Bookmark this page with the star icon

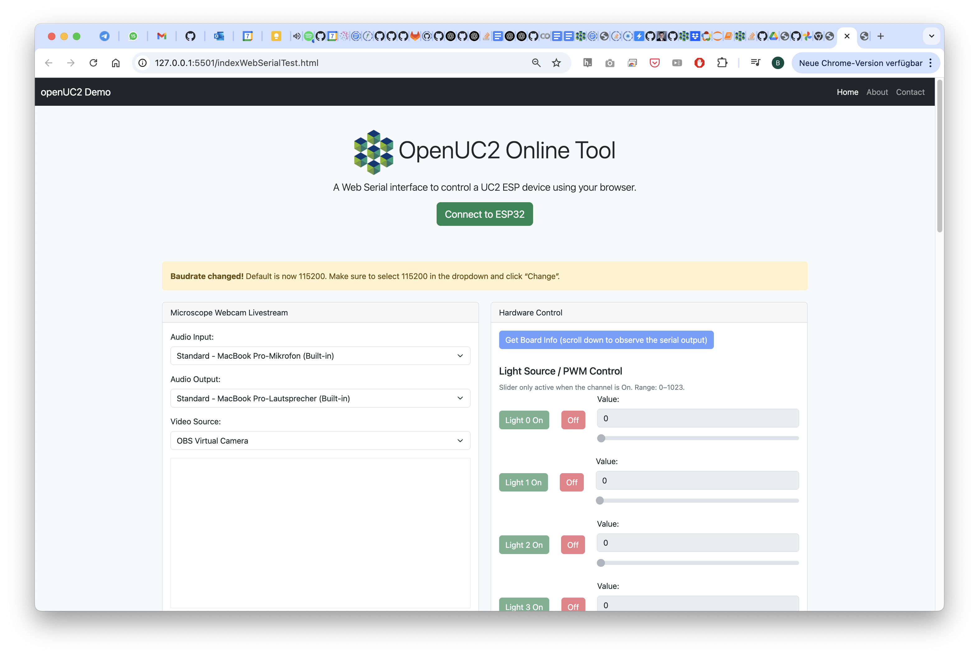tap(556, 63)
